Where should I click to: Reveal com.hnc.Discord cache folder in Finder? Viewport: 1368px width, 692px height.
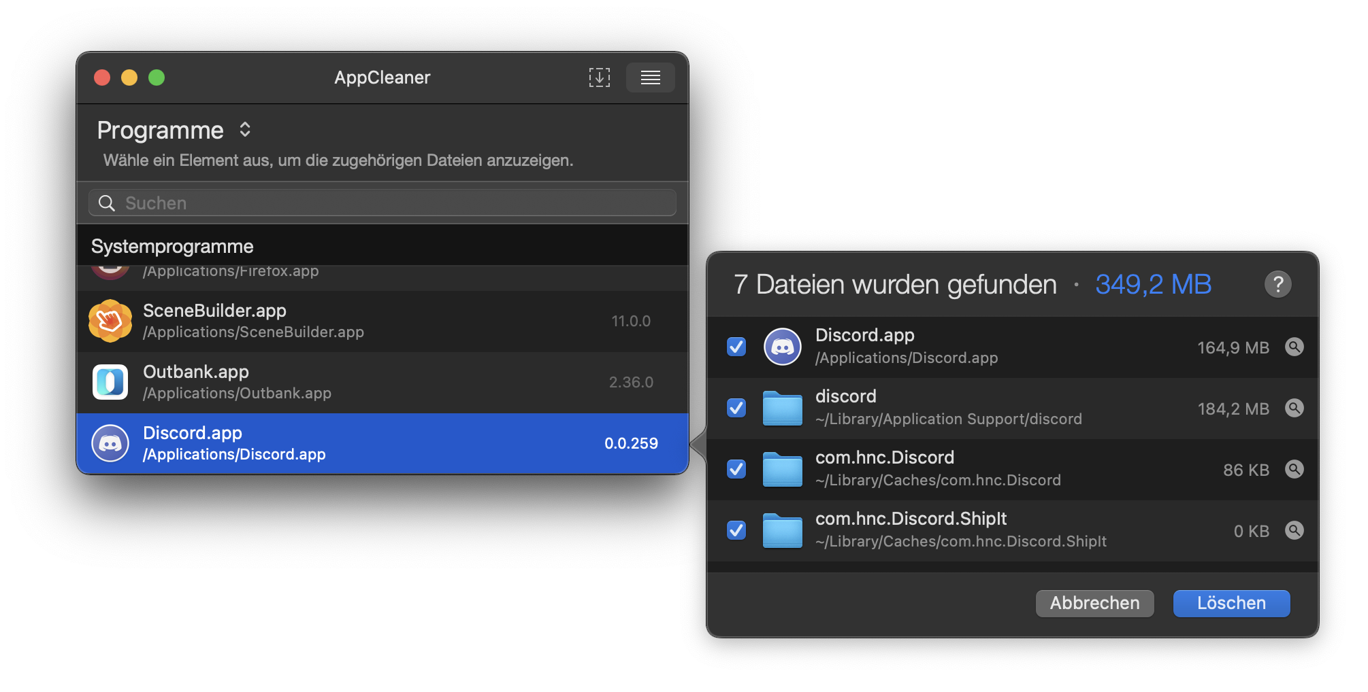pyautogui.click(x=1294, y=469)
